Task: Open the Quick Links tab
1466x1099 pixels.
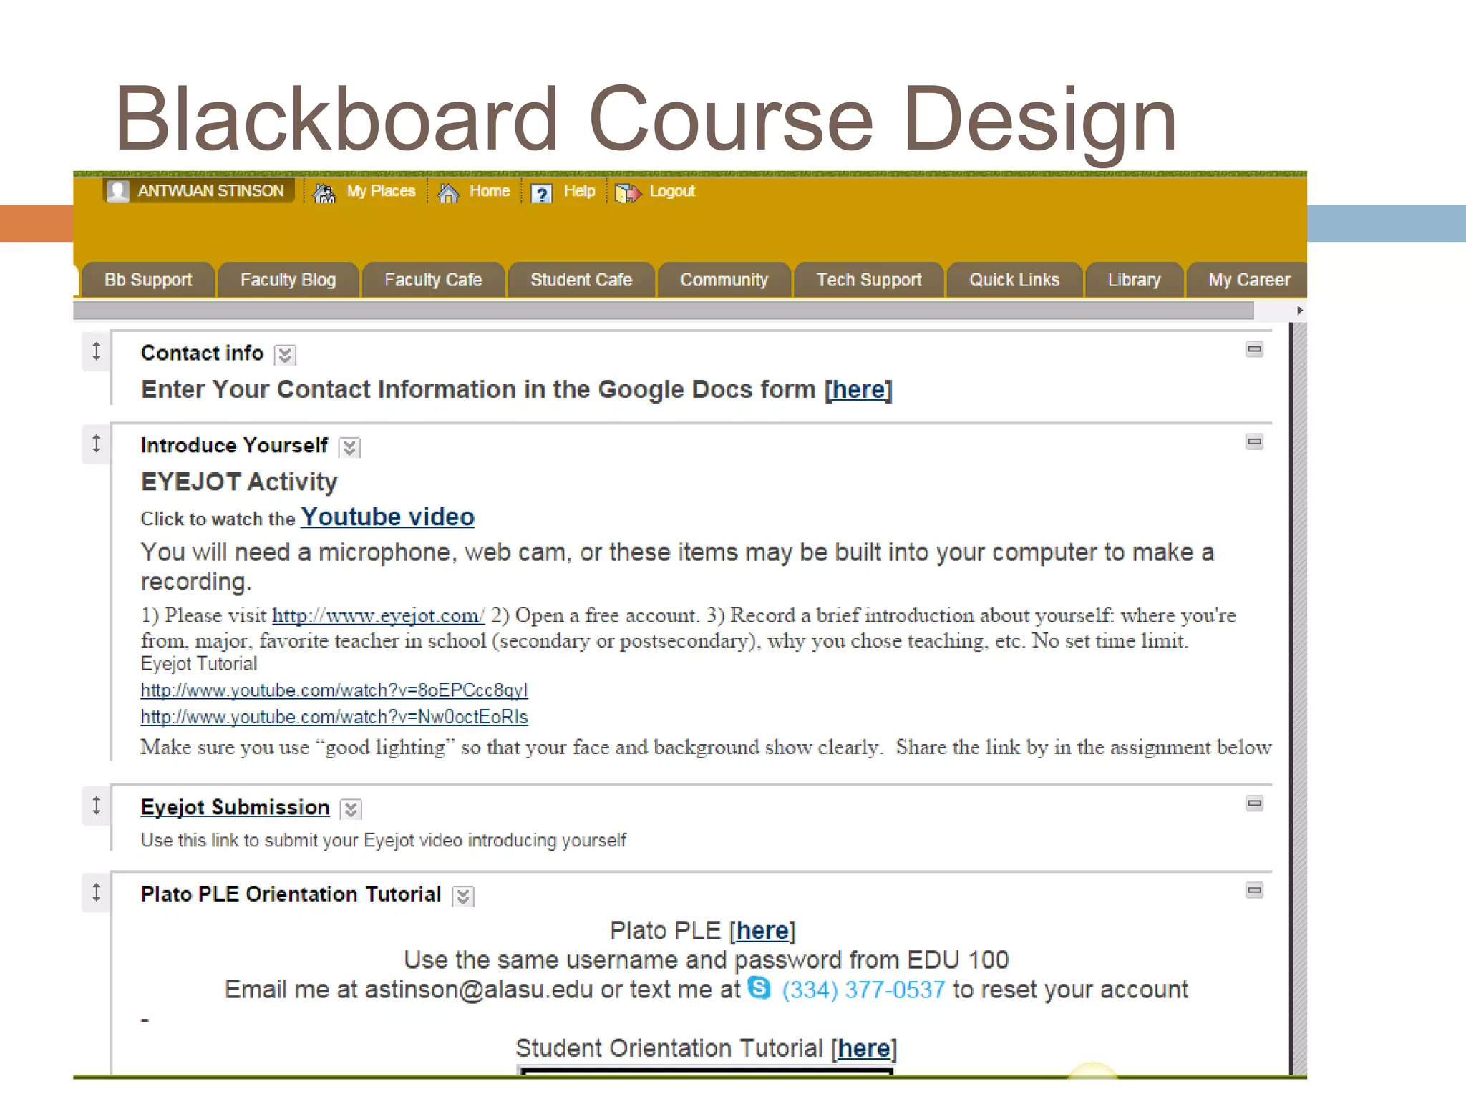Action: (1014, 280)
